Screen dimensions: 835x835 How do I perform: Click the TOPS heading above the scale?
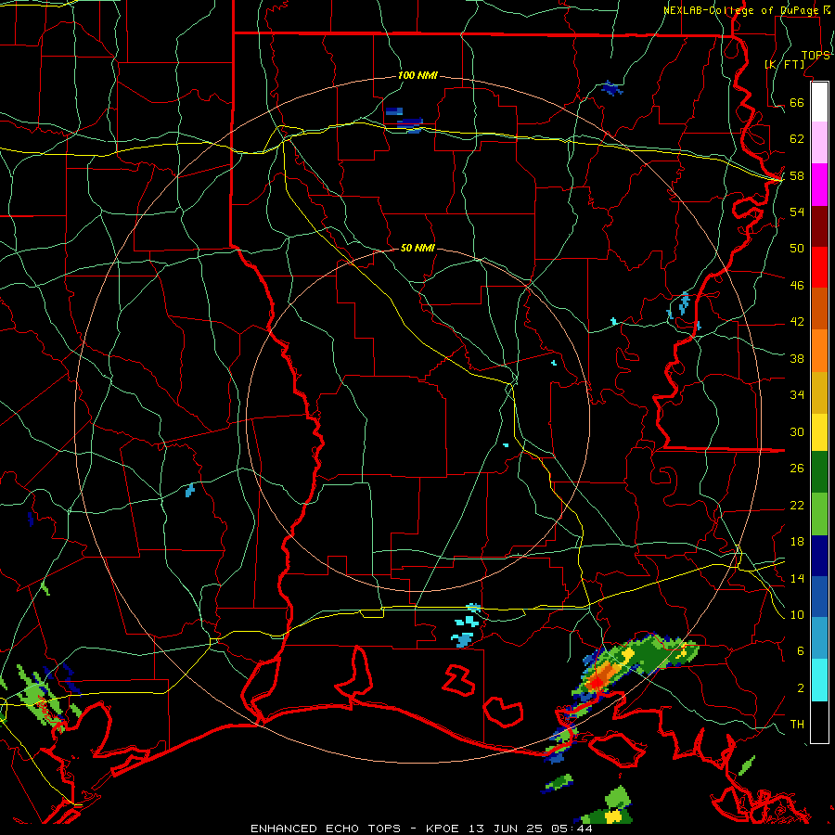816,56
